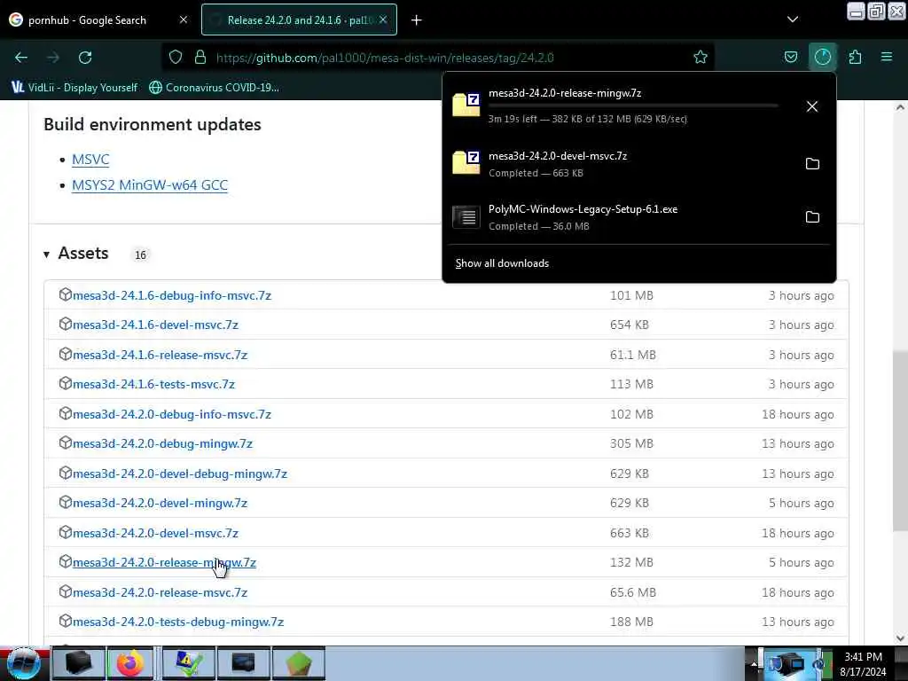Open PolyMC-Windows-Legacy-Setup-6.1.exe download entry

pyautogui.click(x=622, y=217)
